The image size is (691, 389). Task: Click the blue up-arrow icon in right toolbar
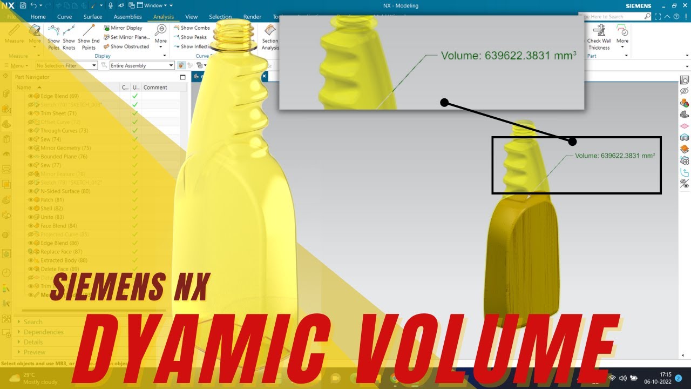point(685,172)
